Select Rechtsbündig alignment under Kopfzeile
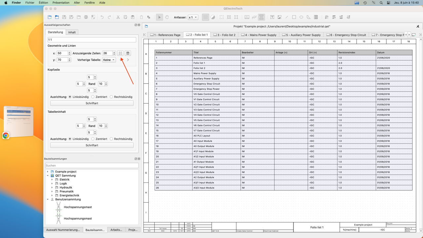 111,97
